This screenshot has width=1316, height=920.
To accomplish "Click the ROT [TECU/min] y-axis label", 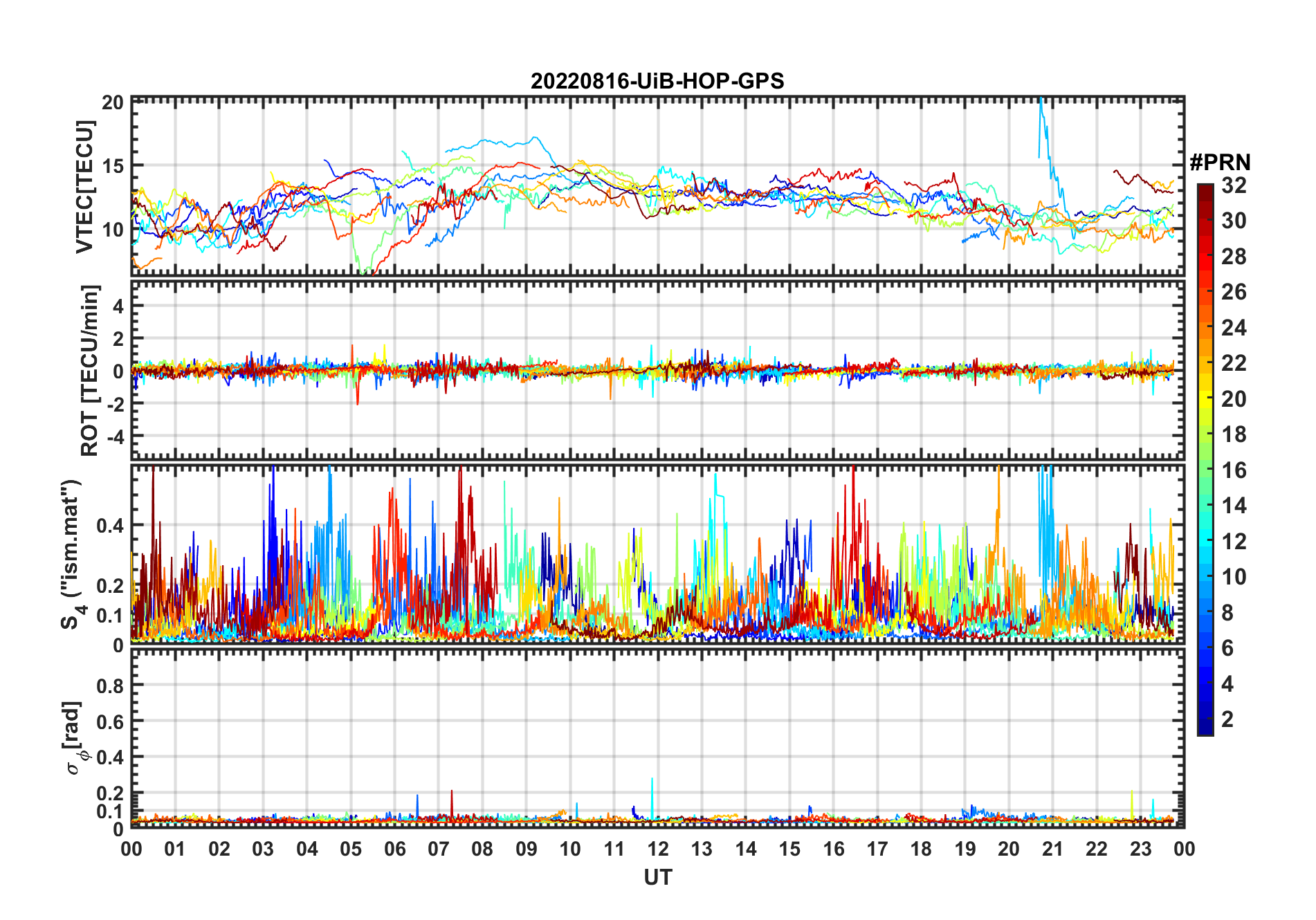I will click(x=89, y=370).
